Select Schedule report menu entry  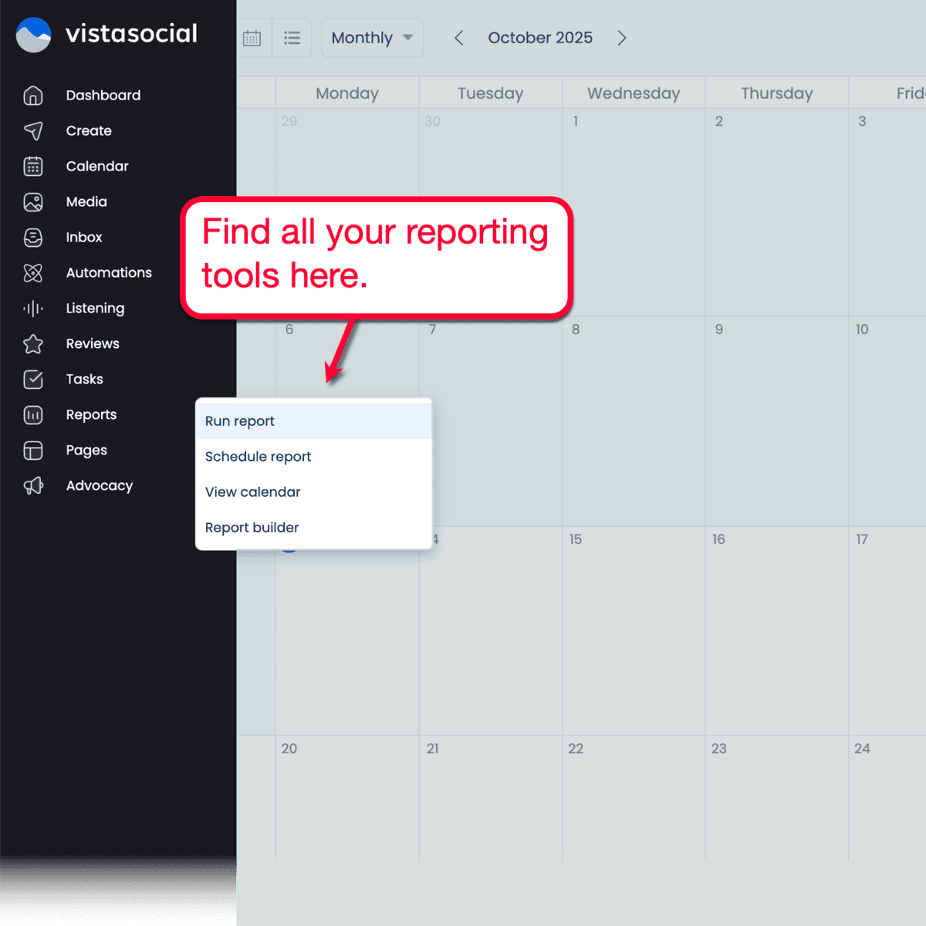[258, 456]
